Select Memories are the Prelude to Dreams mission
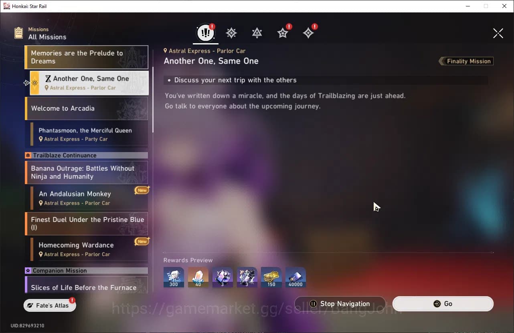Viewport: 514px width, 333px height. pos(86,57)
